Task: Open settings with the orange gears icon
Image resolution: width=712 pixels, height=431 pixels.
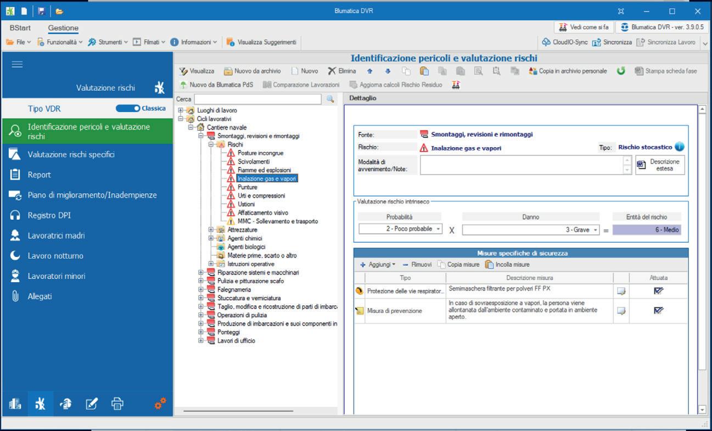Action: [160, 404]
